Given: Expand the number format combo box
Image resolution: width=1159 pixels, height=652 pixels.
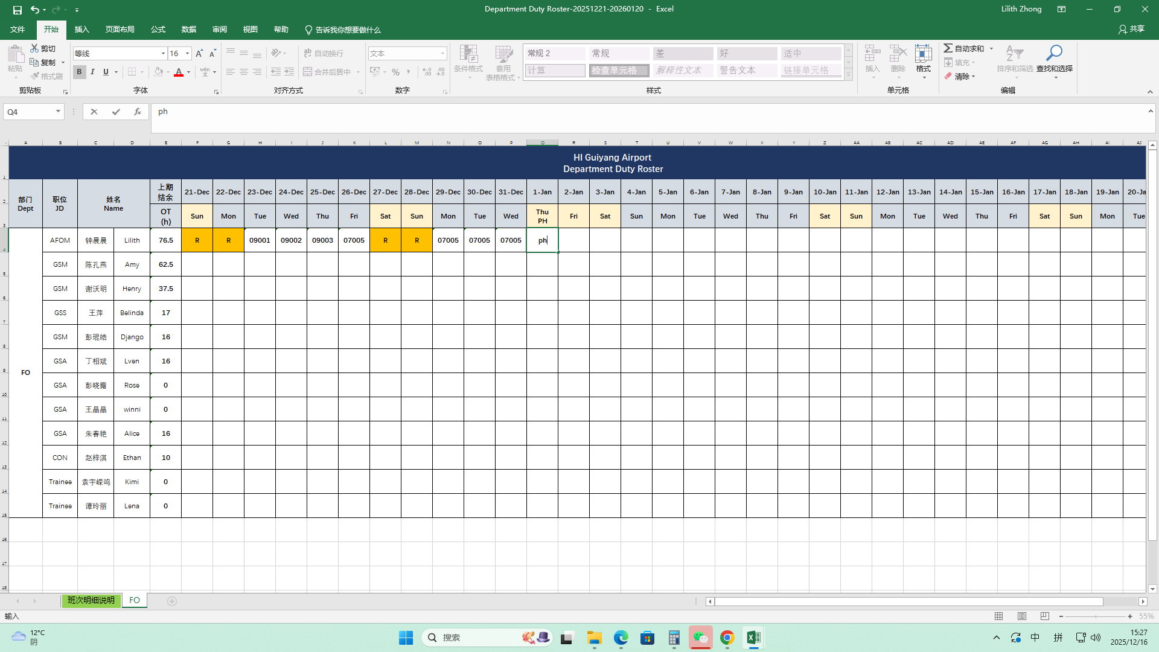Looking at the screenshot, I should coord(442,54).
